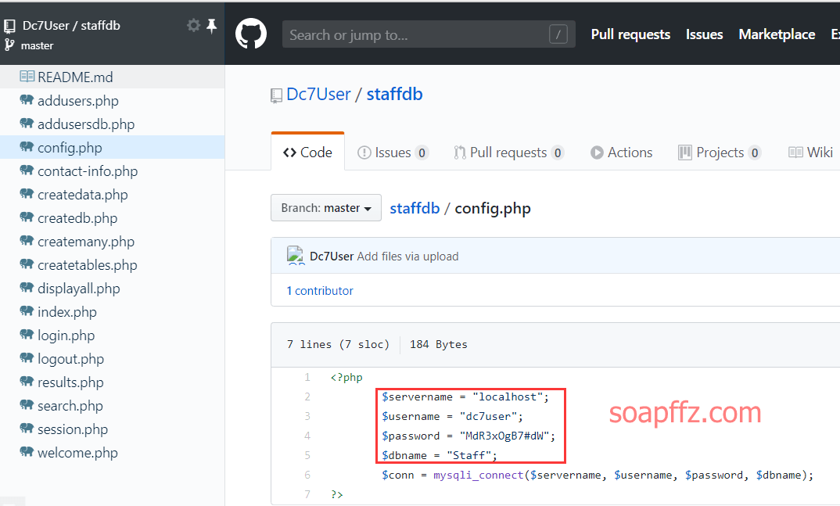This screenshot has width=840, height=506.
Task: Open the Octotree settings gear icon
Action: click(193, 25)
